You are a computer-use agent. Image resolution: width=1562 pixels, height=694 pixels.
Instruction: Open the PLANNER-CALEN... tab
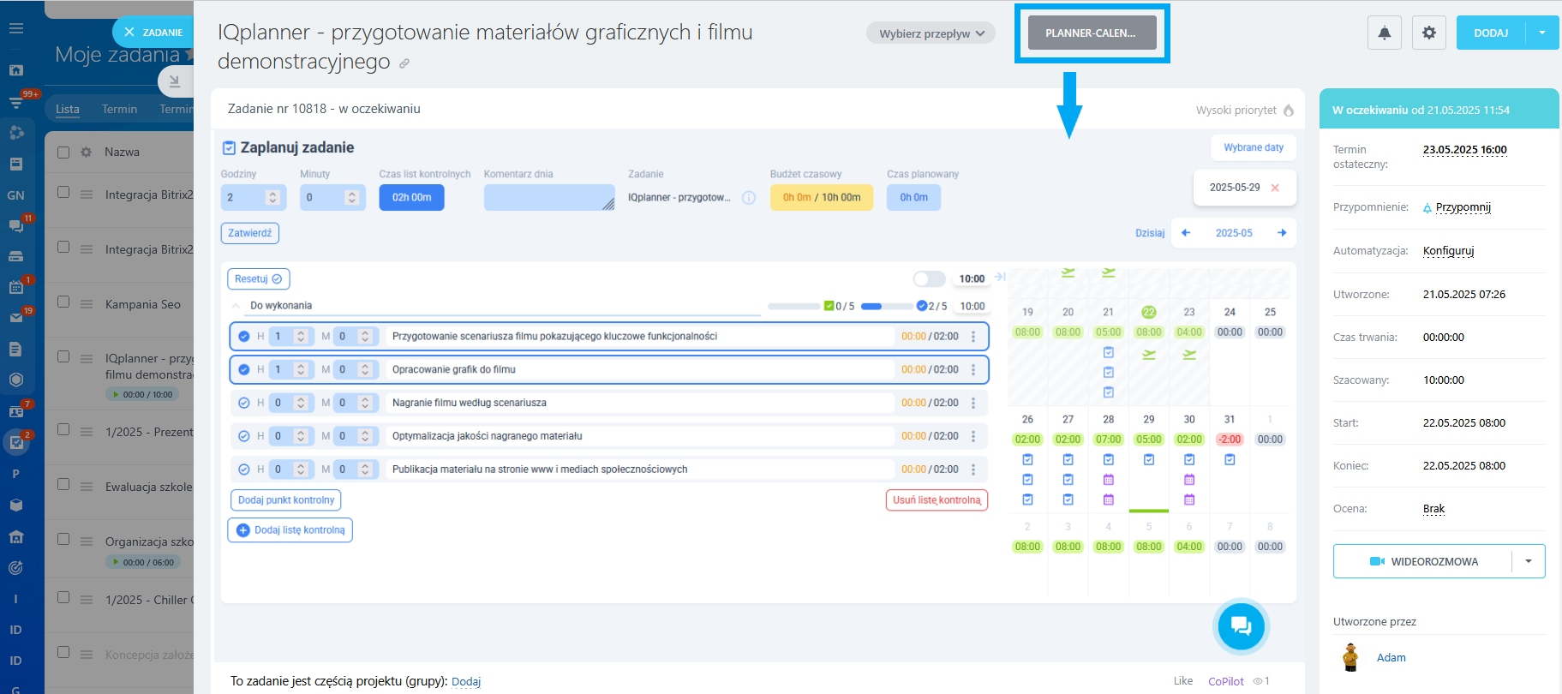1091,33
